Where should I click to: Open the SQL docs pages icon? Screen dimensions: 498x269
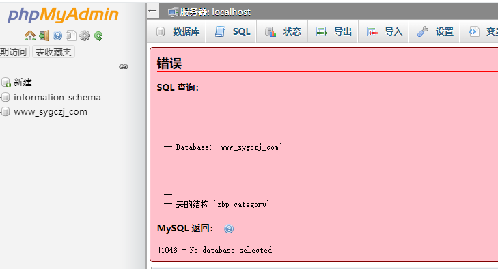[x=71, y=36]
